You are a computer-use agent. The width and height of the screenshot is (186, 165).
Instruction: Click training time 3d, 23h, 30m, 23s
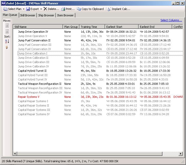coord(92,97)
